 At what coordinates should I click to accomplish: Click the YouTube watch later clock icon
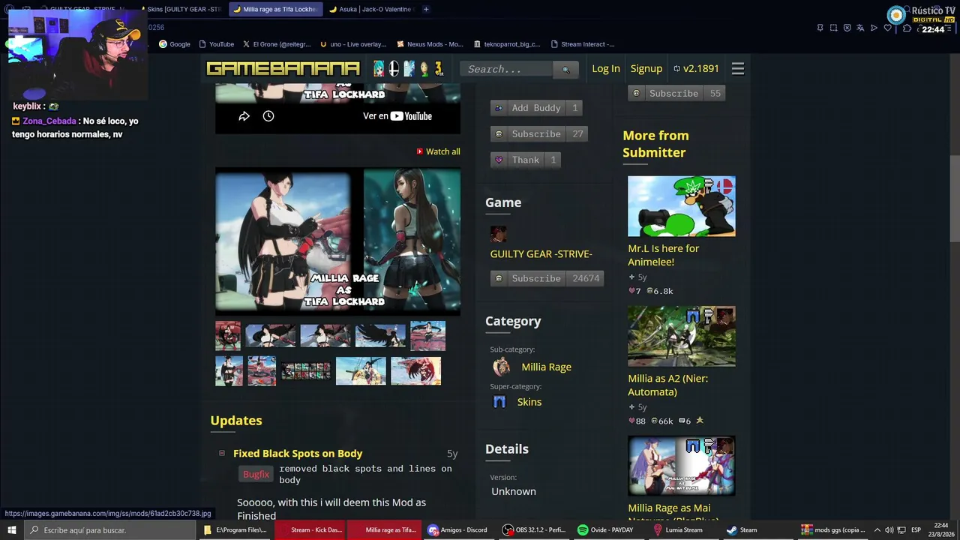point(268,116)
